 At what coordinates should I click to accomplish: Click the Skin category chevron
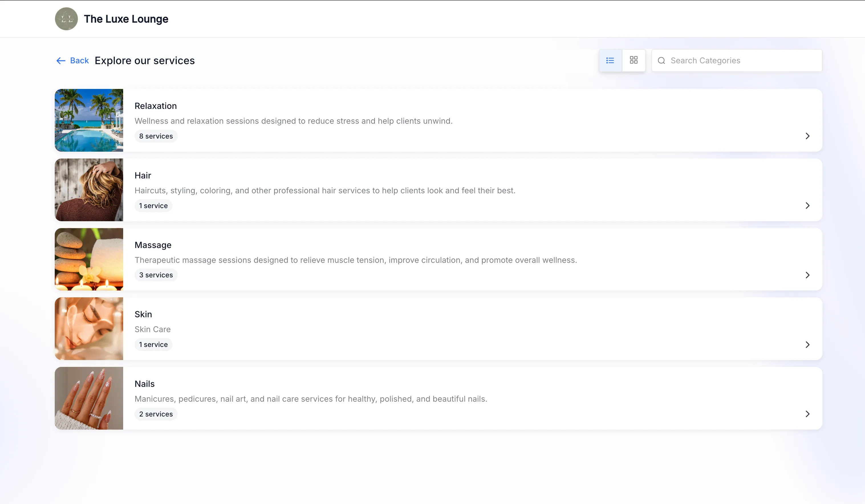(x=807, y=344)
